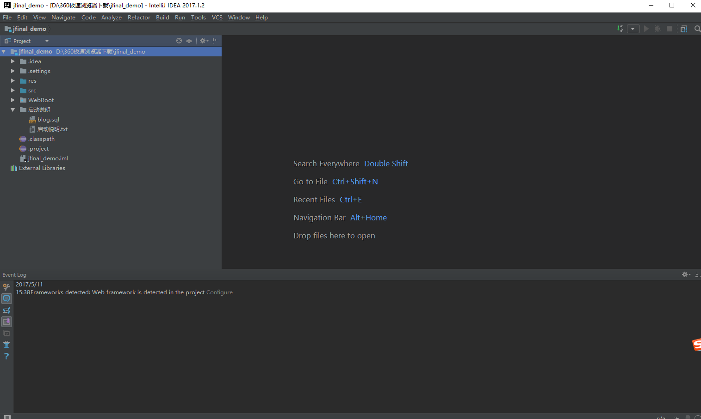The width and height of the screenshot is (701, 419).
Task: Collapse the jfinal_demo root node
Action: point(4,52)
